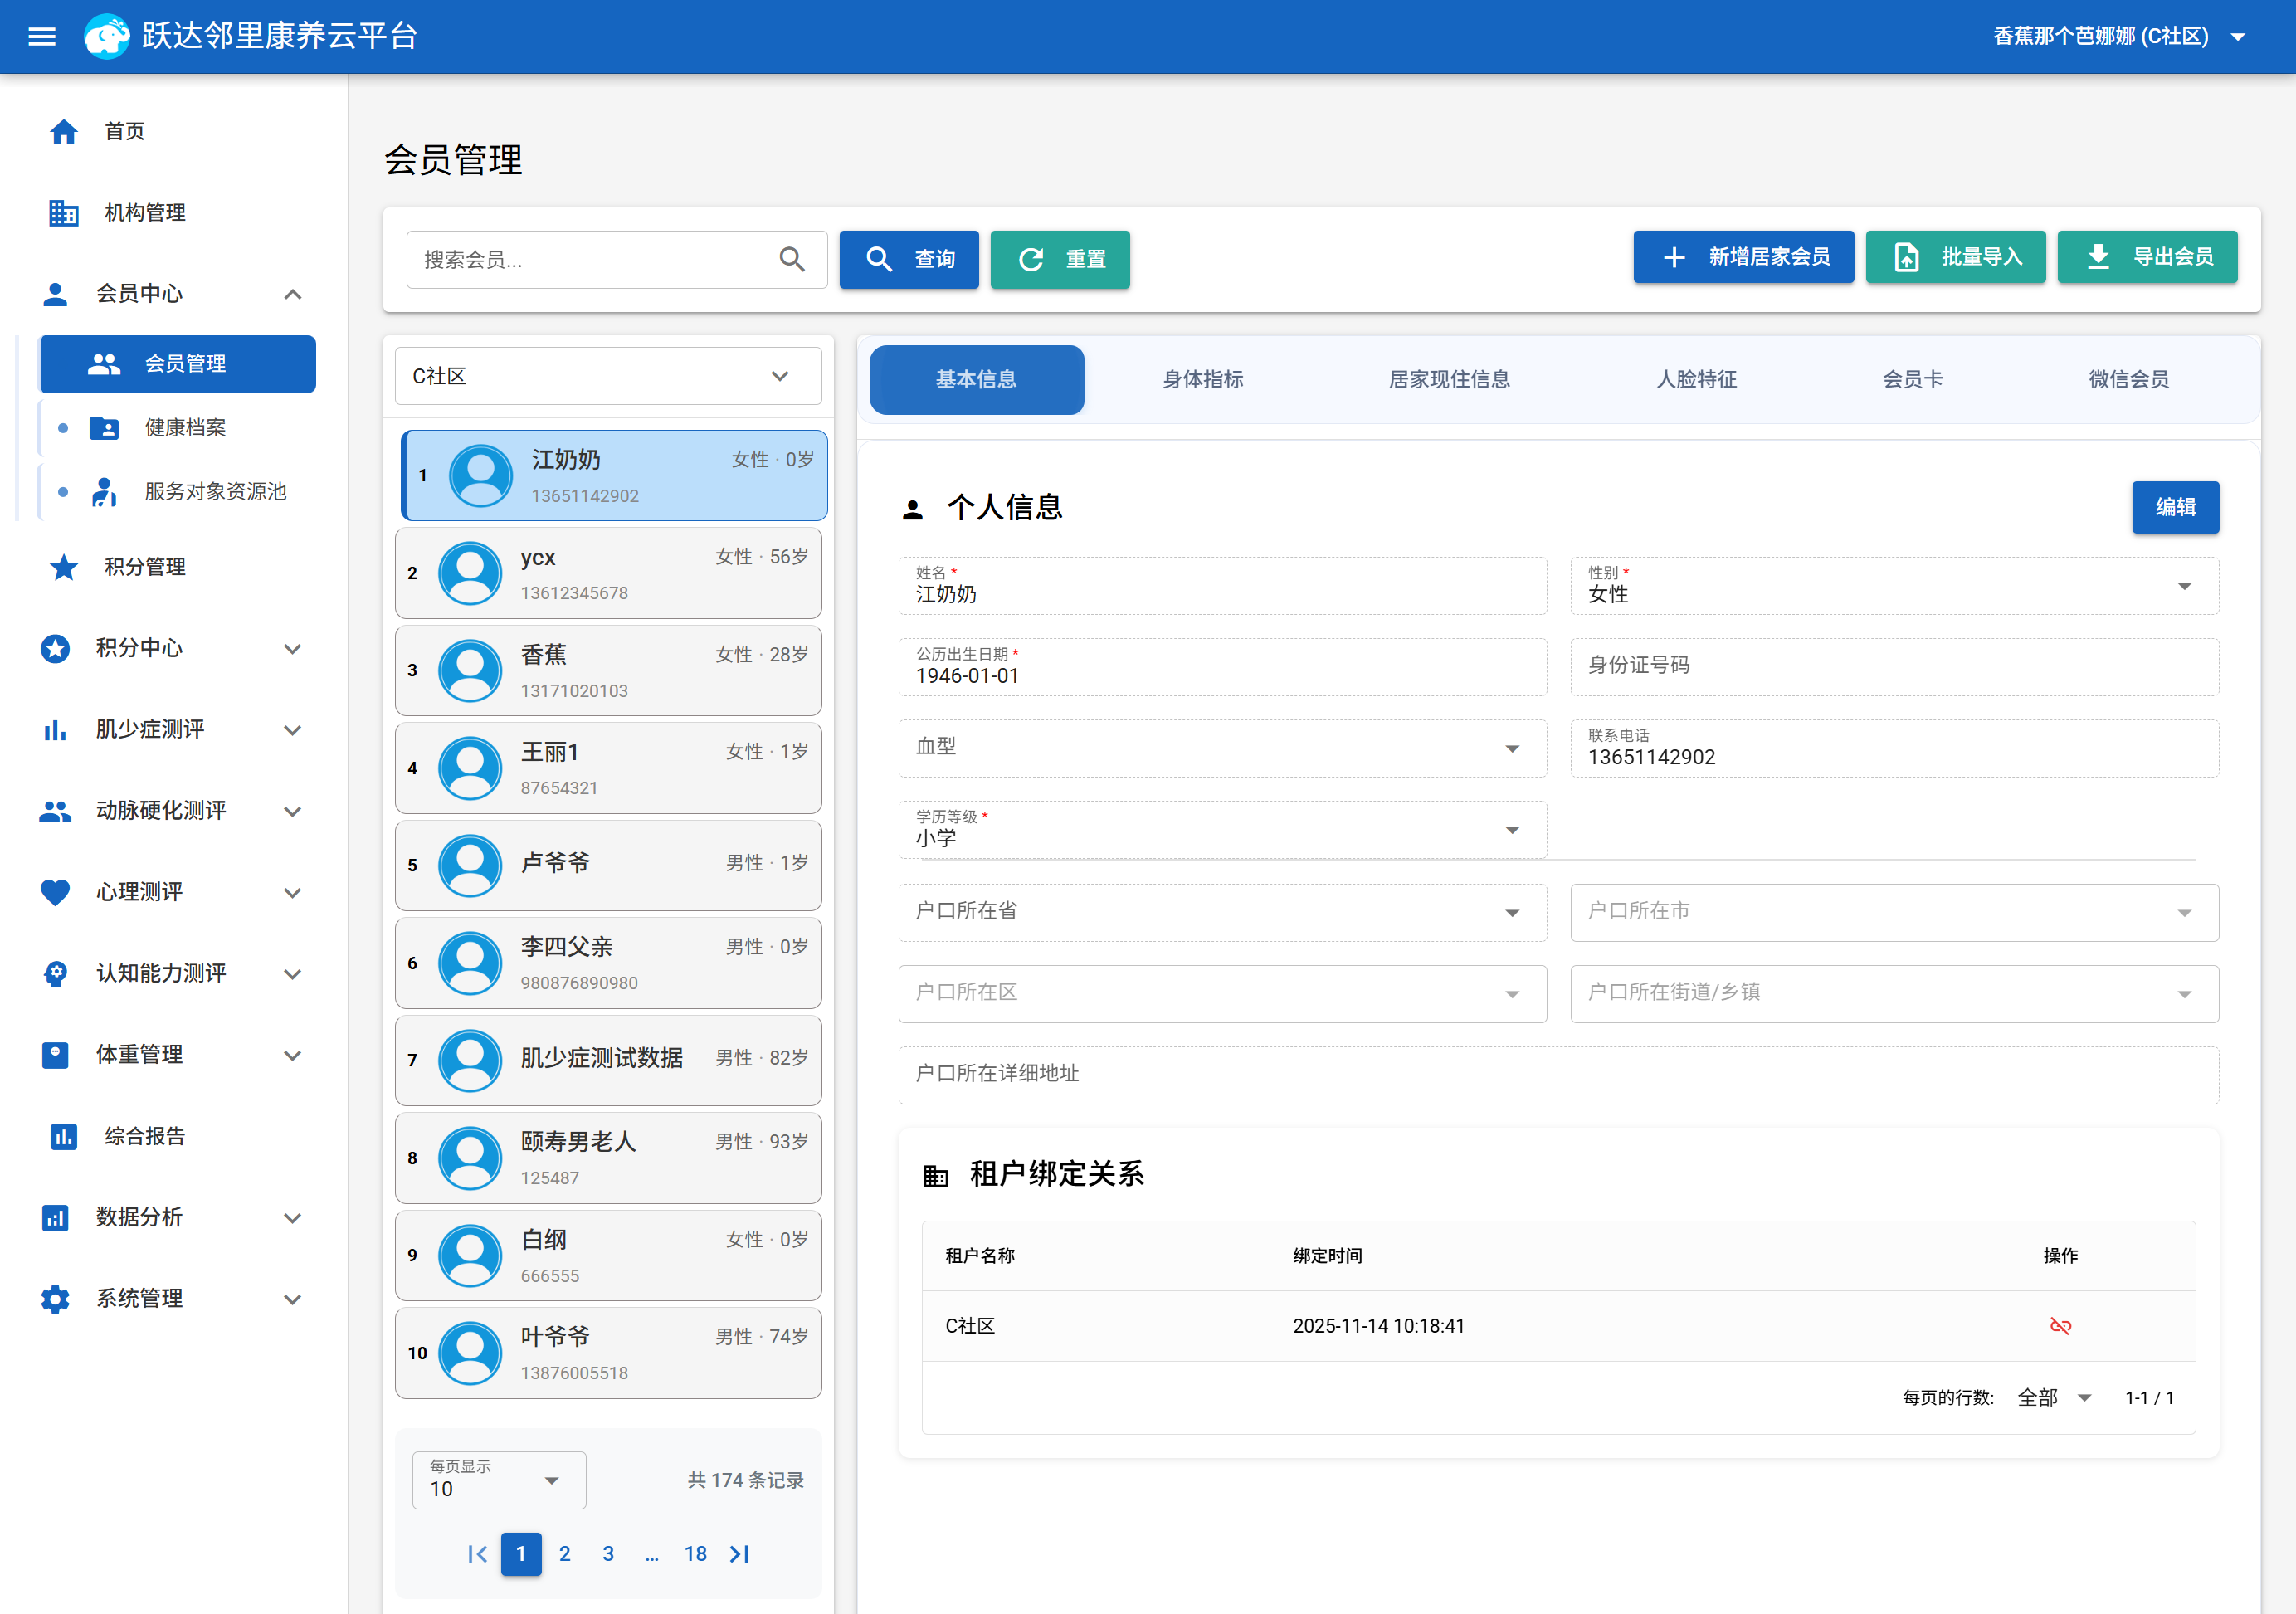Select 江奶奶 avatar in member list

(481, 476)
